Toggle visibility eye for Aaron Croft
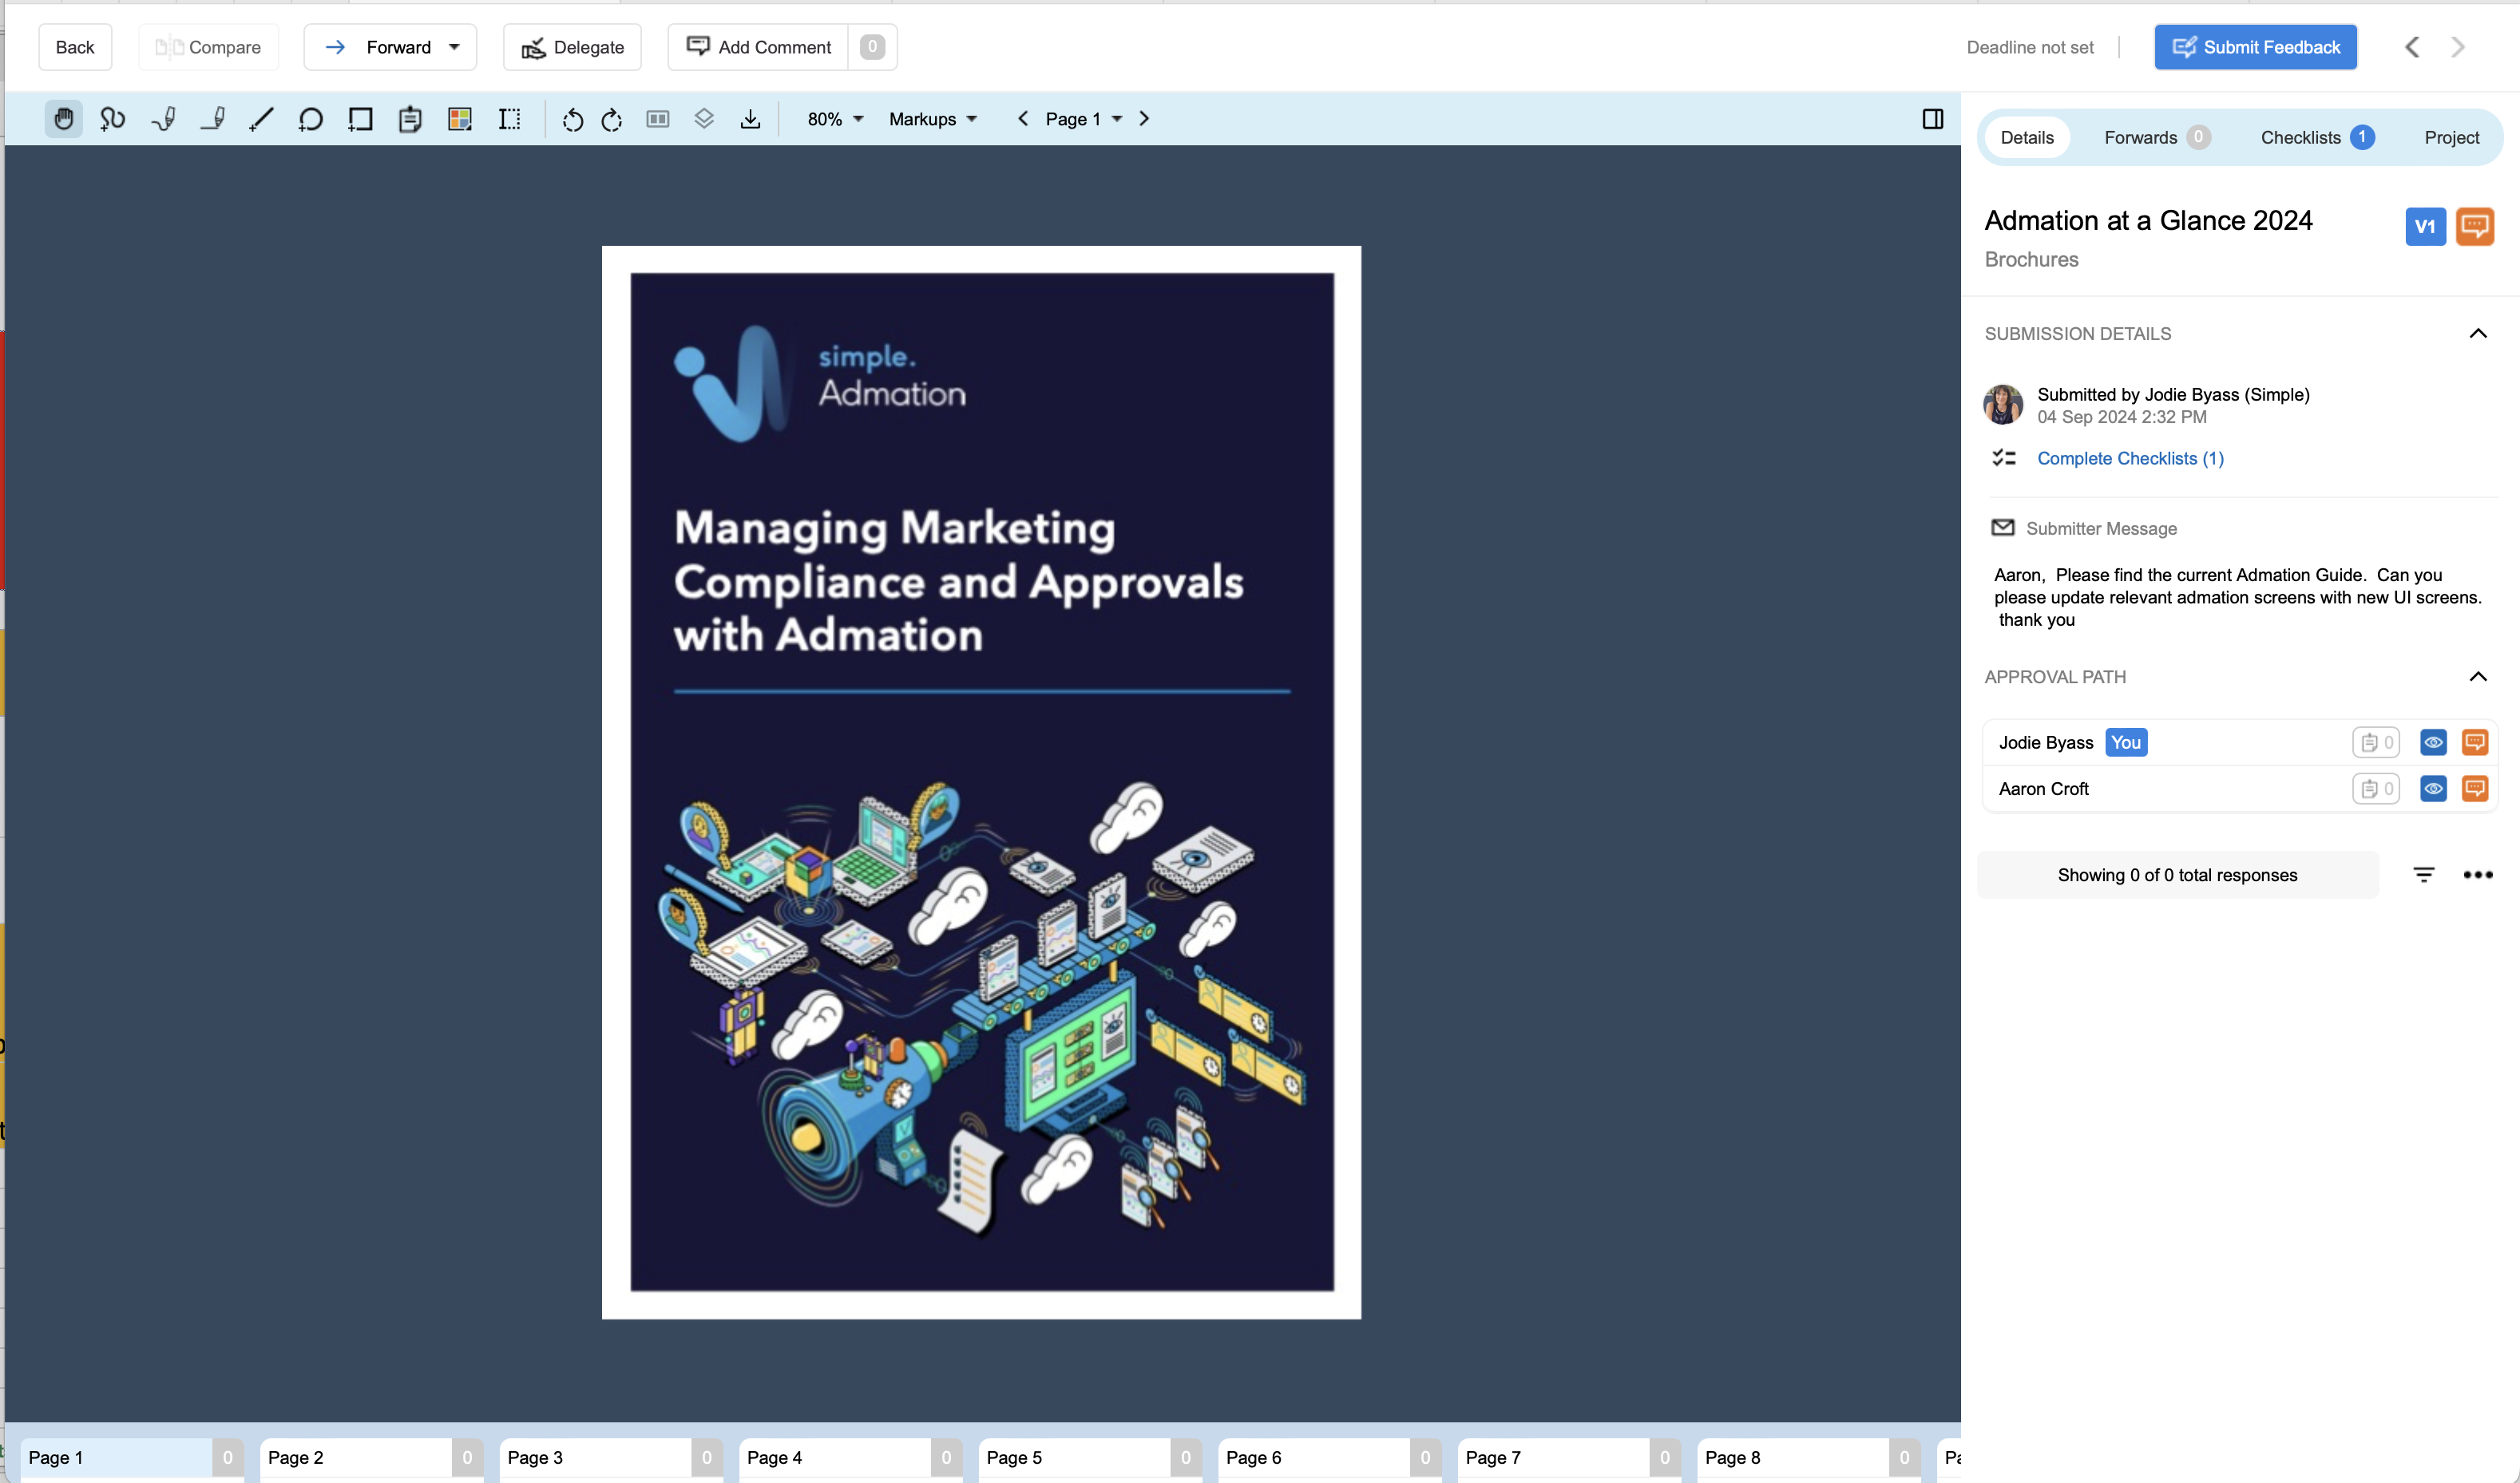Viewport: 2520px width, 1483px height. 2433,789
